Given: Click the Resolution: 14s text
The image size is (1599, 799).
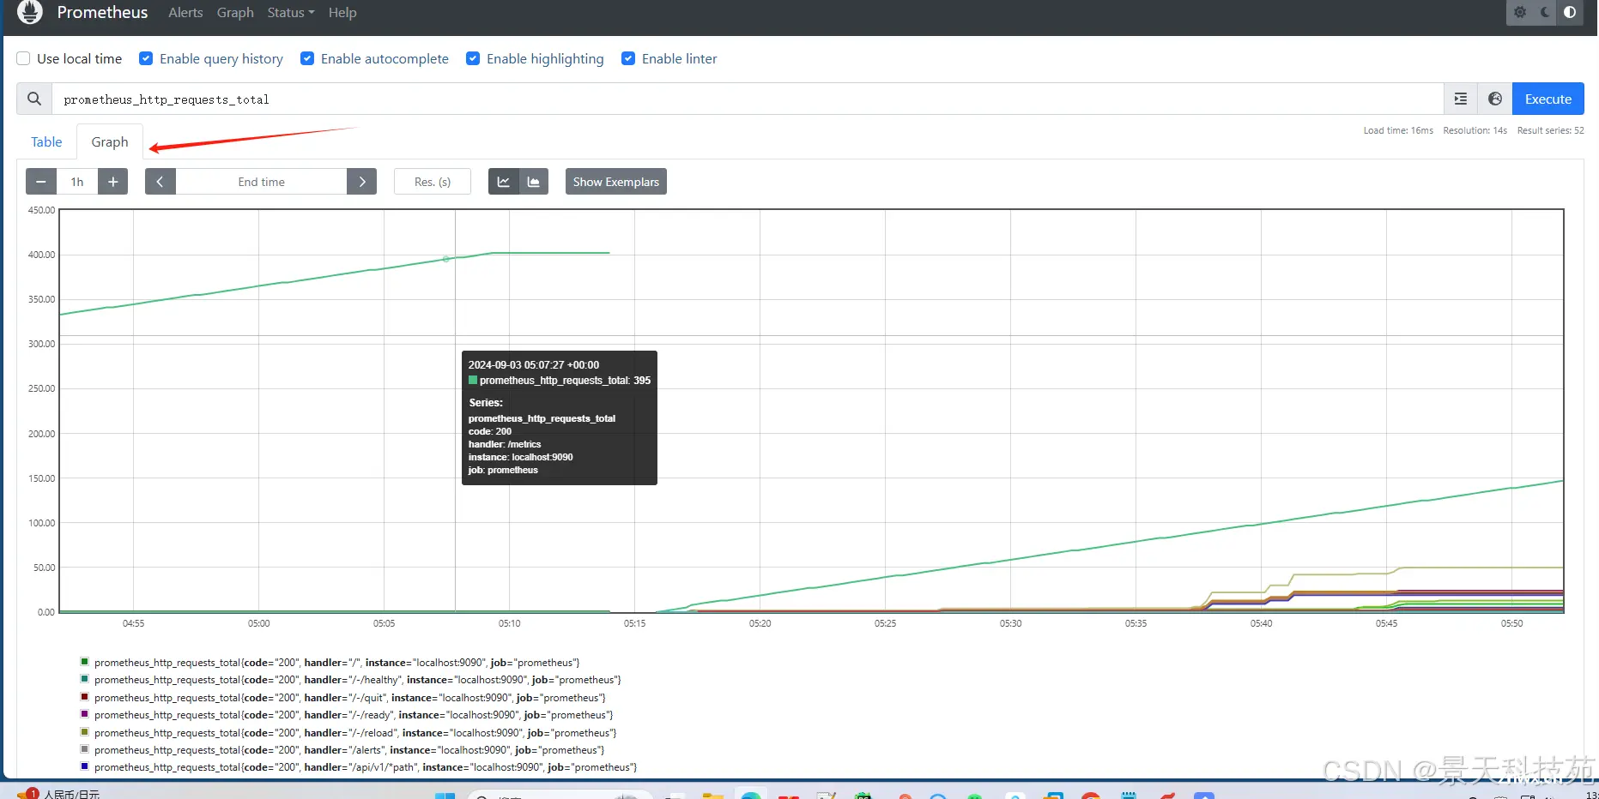Looking at the screenshot, I should [x=1475, y=130].
